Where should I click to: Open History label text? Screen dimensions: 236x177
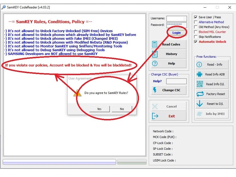pyautogui.click(x=171, y=54)
